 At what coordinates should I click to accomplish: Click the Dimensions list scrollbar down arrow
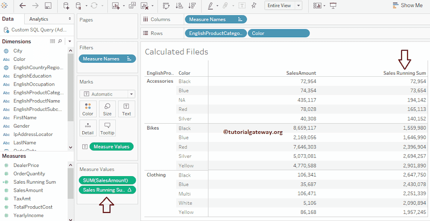tap(71, 147)
